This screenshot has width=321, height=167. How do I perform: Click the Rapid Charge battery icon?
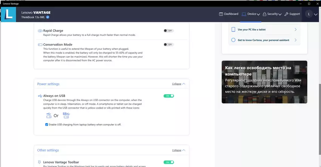[40, 31]
